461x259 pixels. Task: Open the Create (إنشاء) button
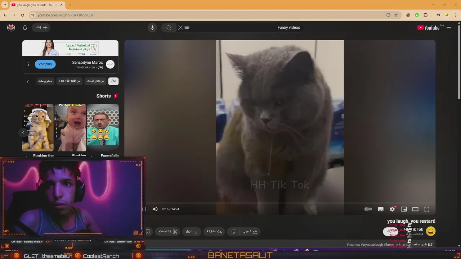click(x=41, y=28)
